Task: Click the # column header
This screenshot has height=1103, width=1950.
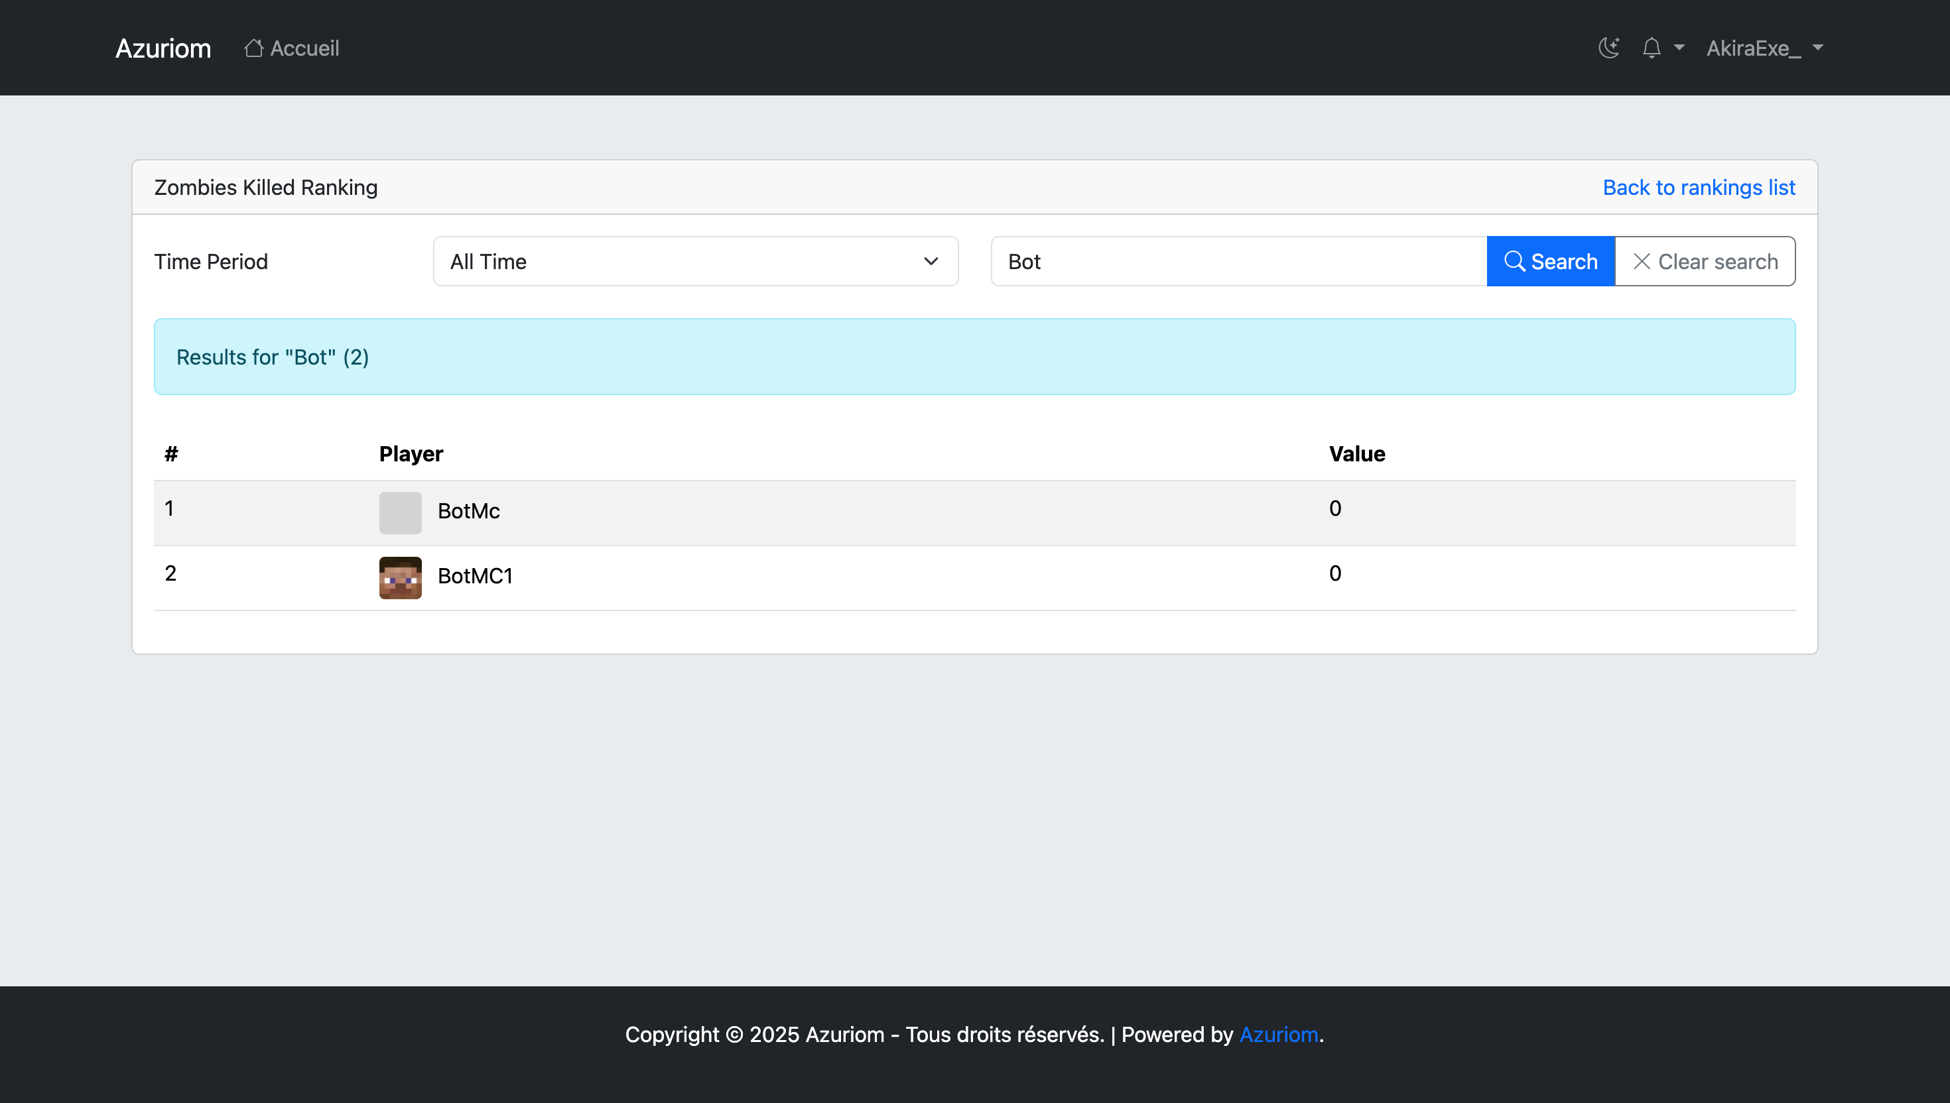Action: pyautogui.click(x=171, y=454)
